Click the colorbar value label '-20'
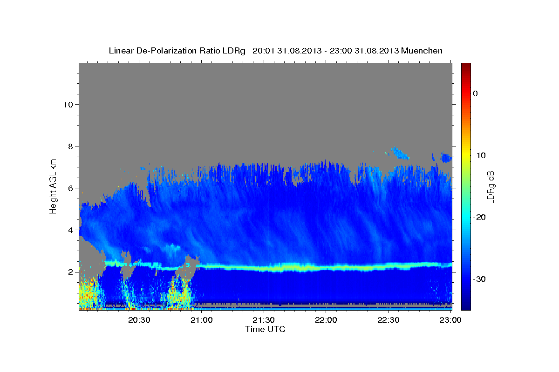This screenshot has width=559, height=372. click(480, 217)
